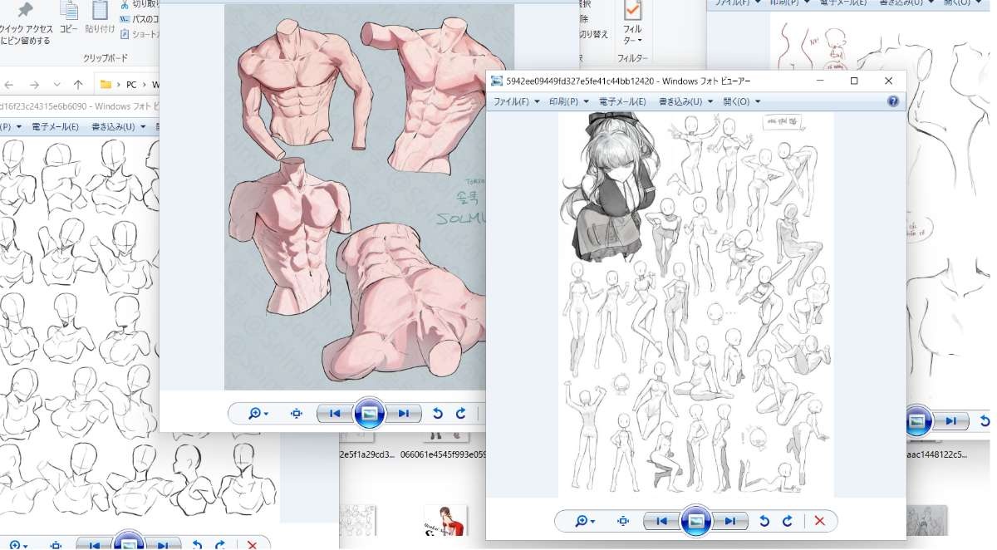Open help icon in the 5942ee viewer

coord(893,101)
